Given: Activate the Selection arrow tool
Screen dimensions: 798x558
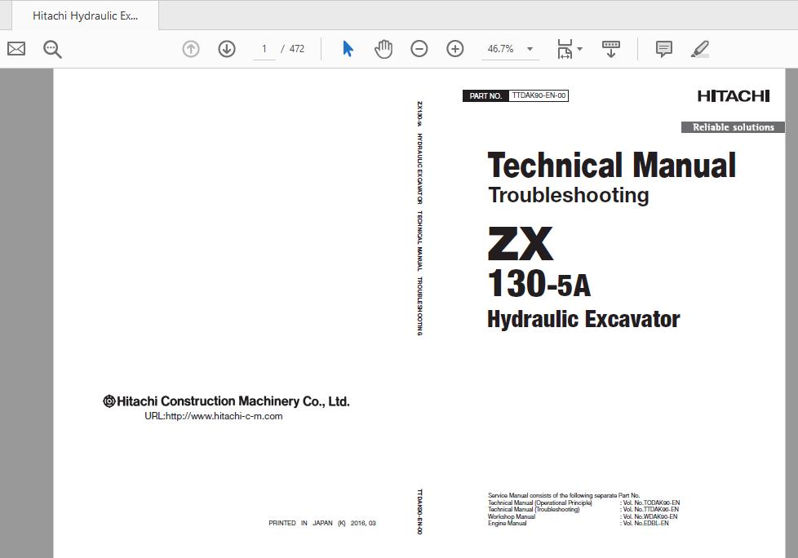Looking at the screenshot, I should pyautogui.click(x=346, y=49).
